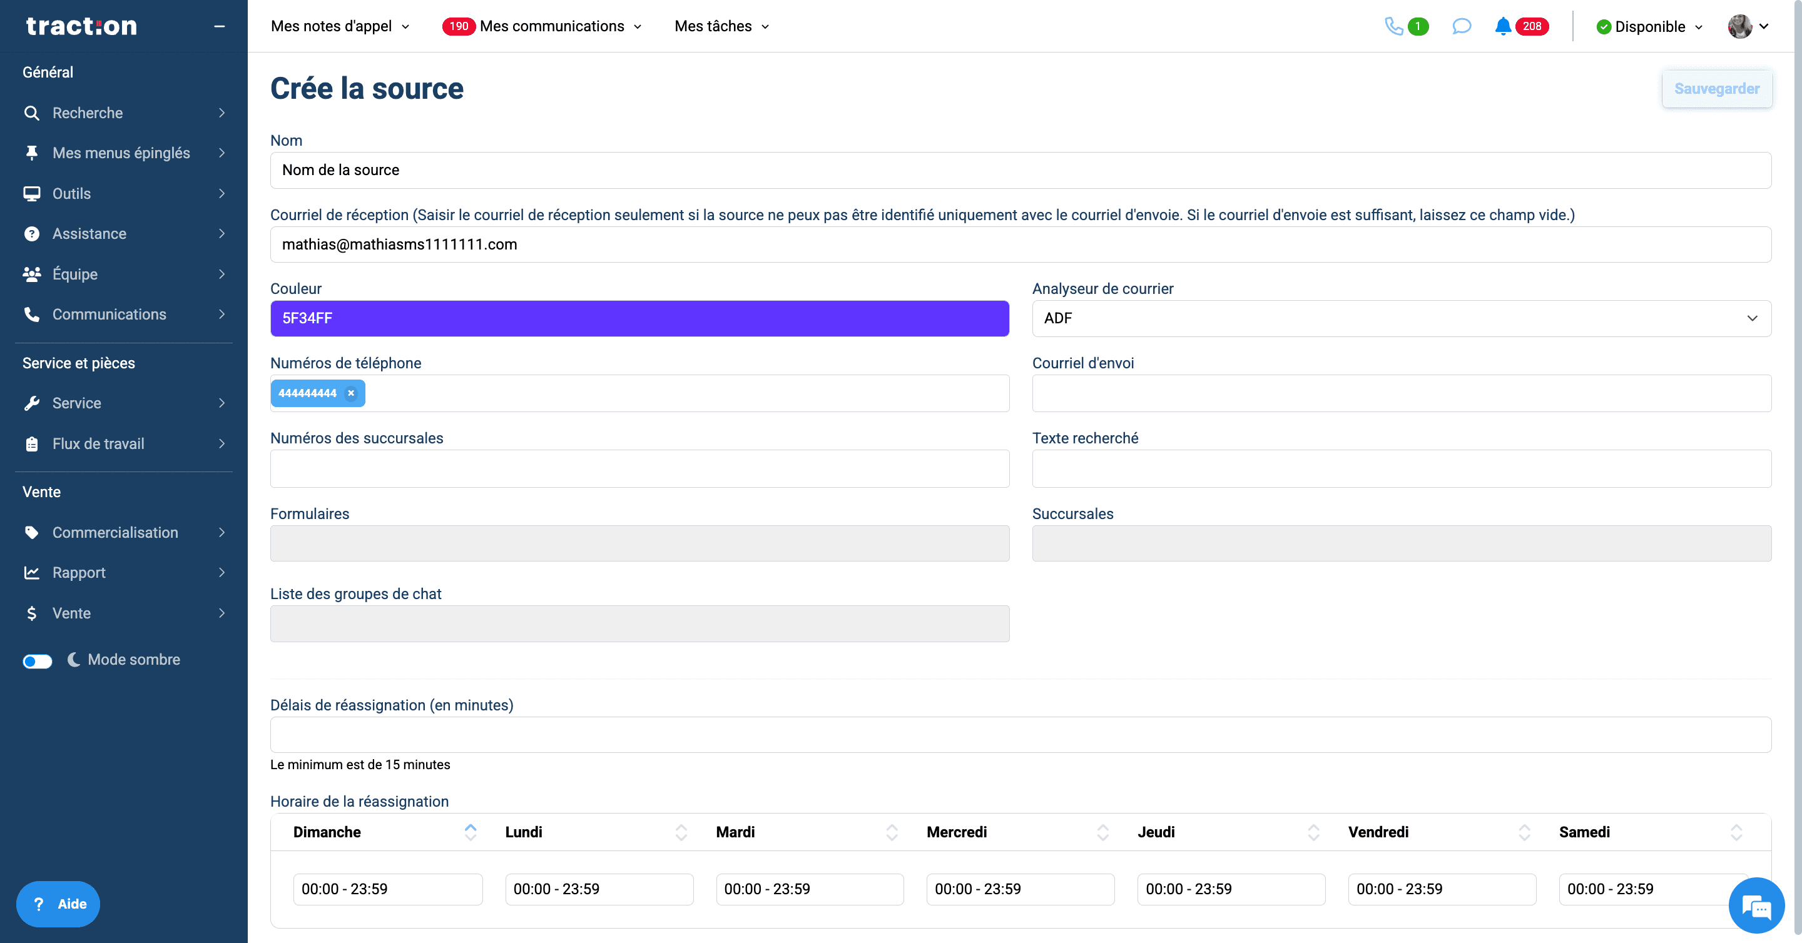Viewport: 1802px width, 943px height.
Task: Open the Mes tâches menu
Action: 722,26
